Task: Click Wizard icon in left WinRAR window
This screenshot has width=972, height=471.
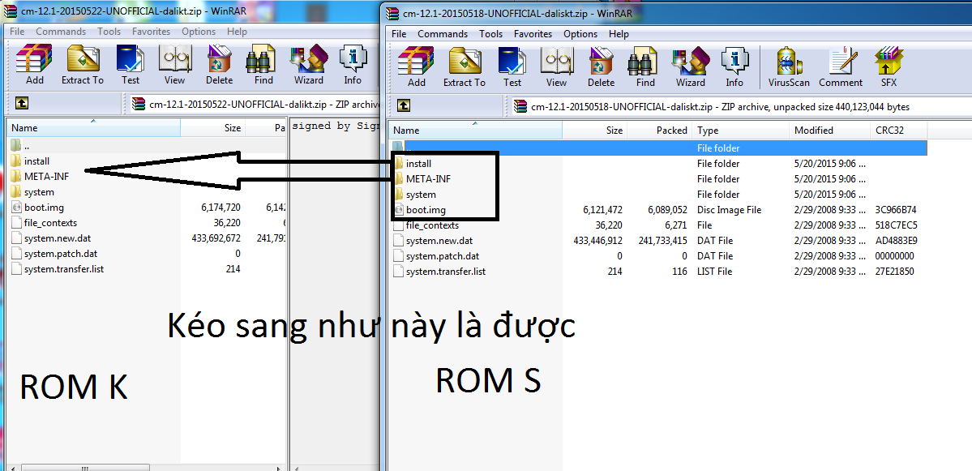Action: coord(309,65)
